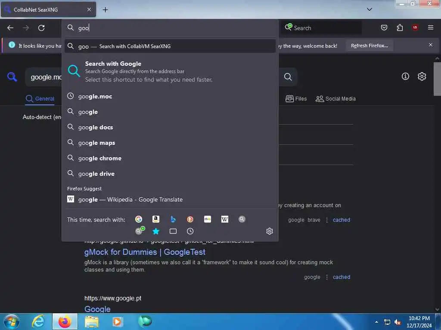Choose gray magnifier engine after Wikipedia icon
441x330 pixels.
pos(242,219)
